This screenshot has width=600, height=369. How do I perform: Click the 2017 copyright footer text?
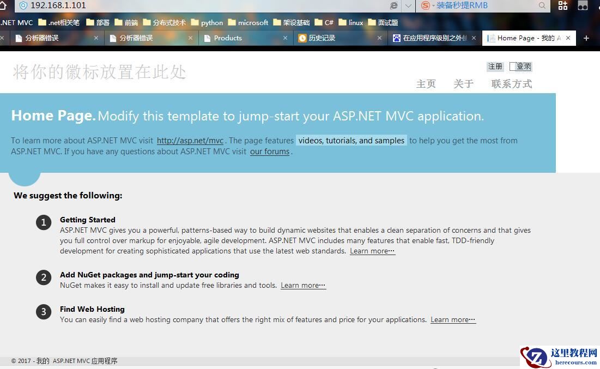tap(64, 361)
